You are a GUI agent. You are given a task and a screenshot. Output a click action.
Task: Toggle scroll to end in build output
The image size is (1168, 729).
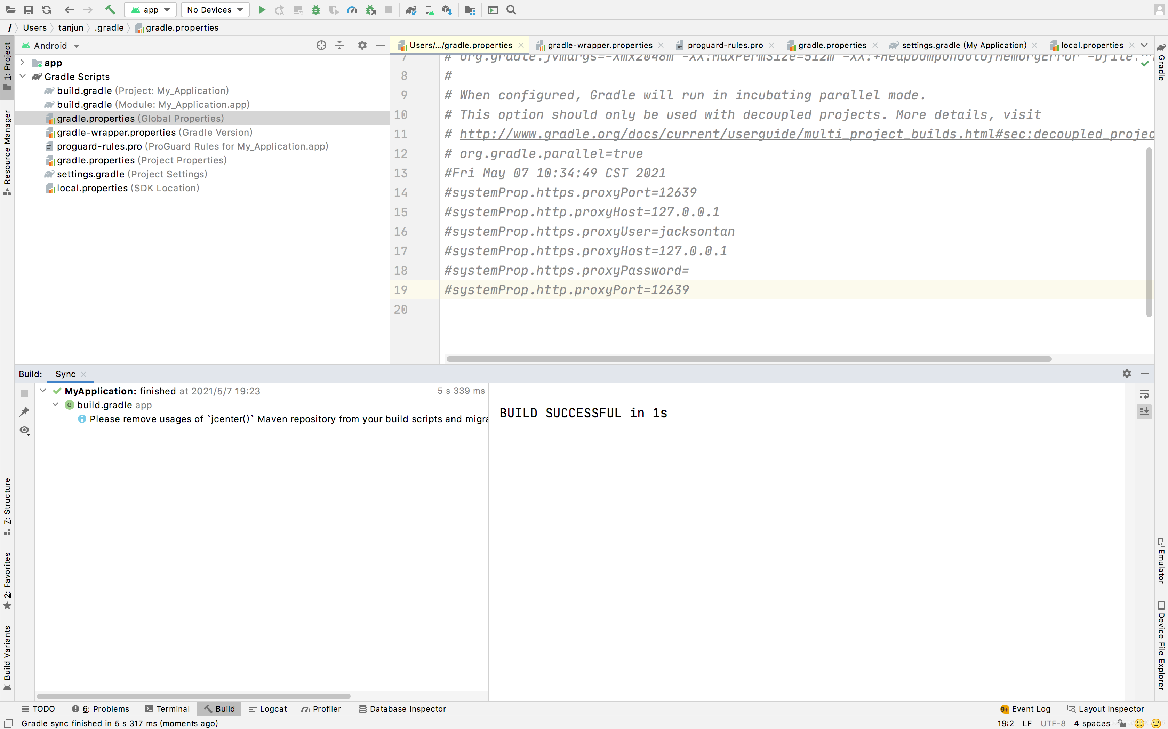(x=1144, y=411)
